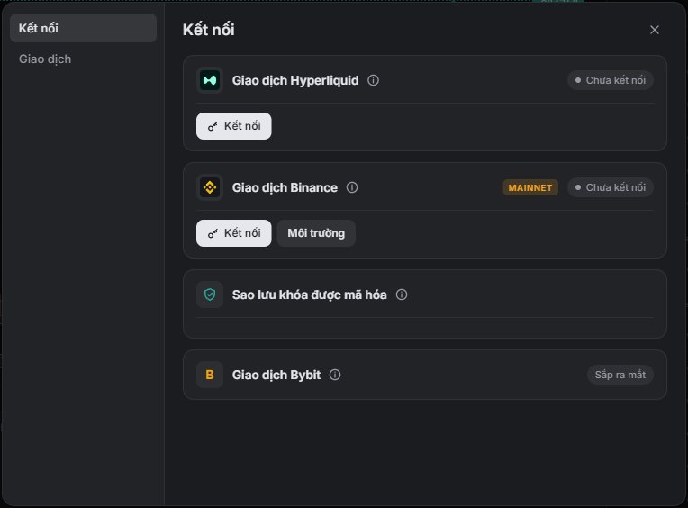688x508 pixels.
Task: Click the Giao dịch Bybit title
Action: [x=276, y=375]
